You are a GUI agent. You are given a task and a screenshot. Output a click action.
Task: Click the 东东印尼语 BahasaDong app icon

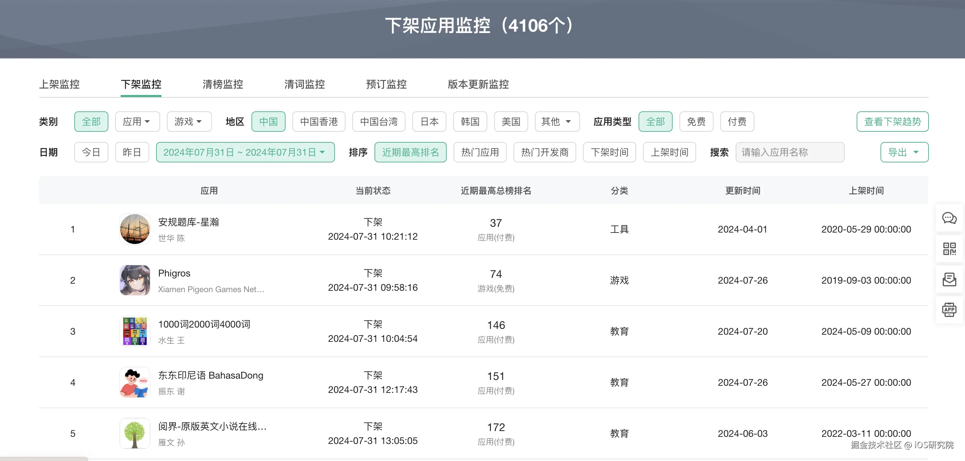tap(135, 382)
